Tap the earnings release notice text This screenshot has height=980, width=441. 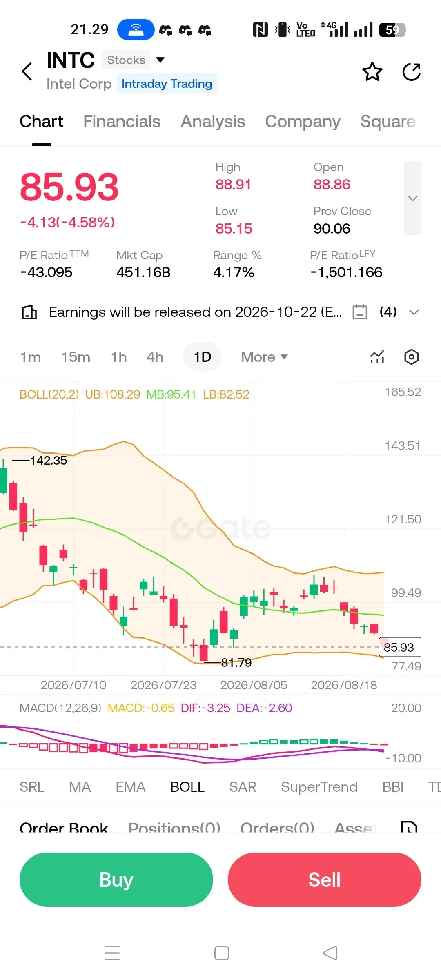[x=195, y=312]
